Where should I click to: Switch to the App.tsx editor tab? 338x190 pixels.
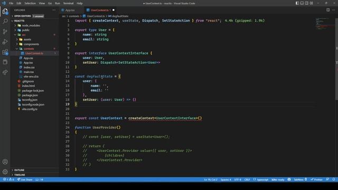tap(70, 10)
